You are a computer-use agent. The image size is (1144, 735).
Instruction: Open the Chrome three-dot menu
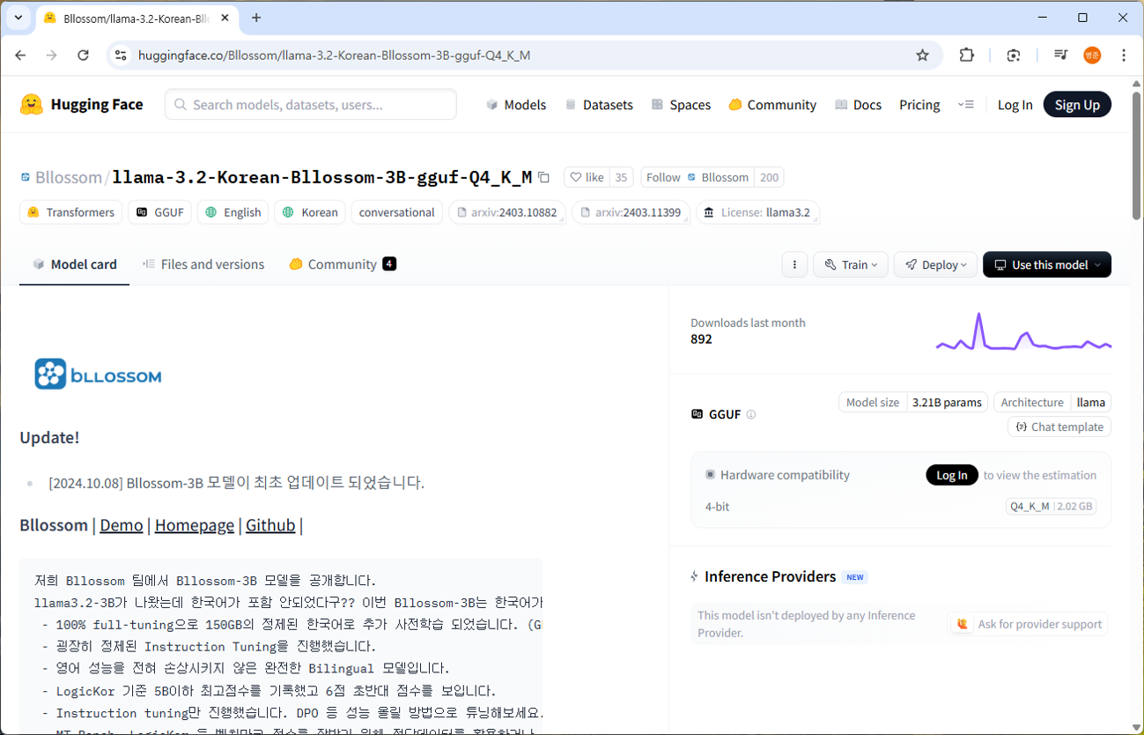pos(1124,55)
